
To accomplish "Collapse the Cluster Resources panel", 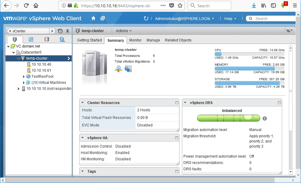I will coord(83,103).
